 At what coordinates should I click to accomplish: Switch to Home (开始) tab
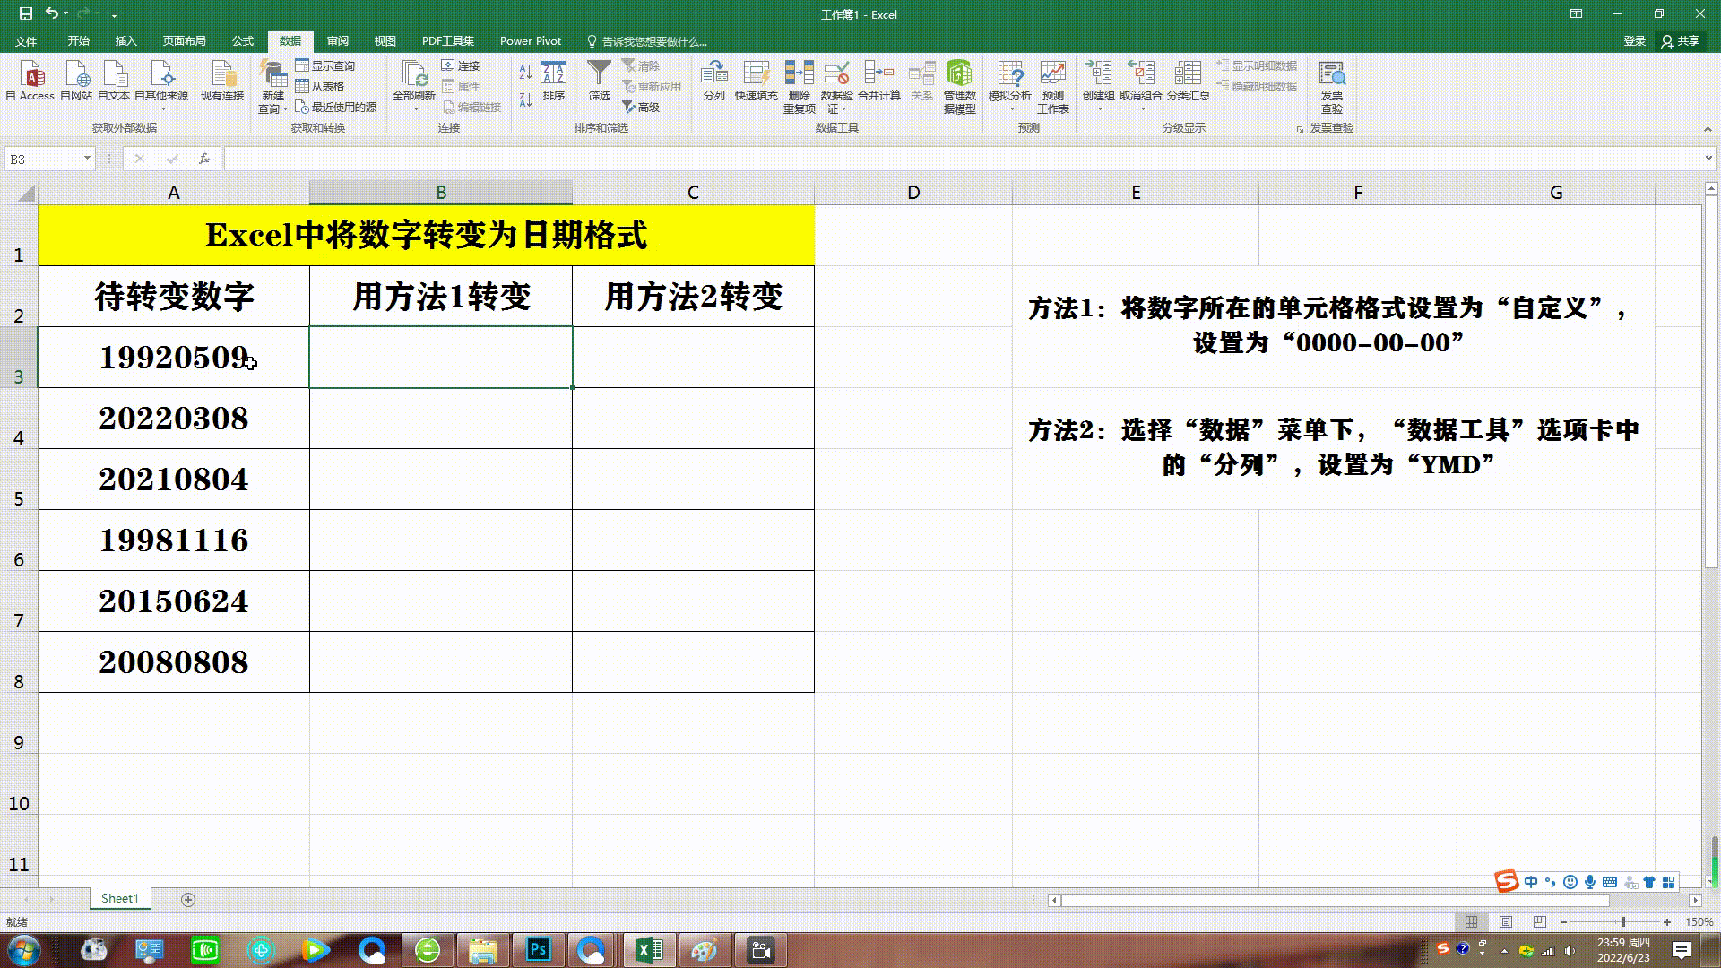pyautogui.click(x=79, y=41)
